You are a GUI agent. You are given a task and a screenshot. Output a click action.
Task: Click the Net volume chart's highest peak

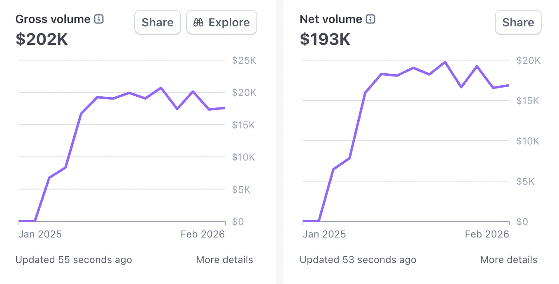pos(445,62)
